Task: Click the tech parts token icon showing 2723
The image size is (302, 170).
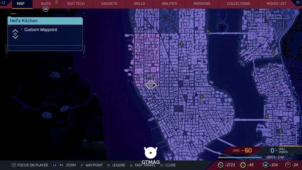Action: pyautogui.click(x=221, y=165)
